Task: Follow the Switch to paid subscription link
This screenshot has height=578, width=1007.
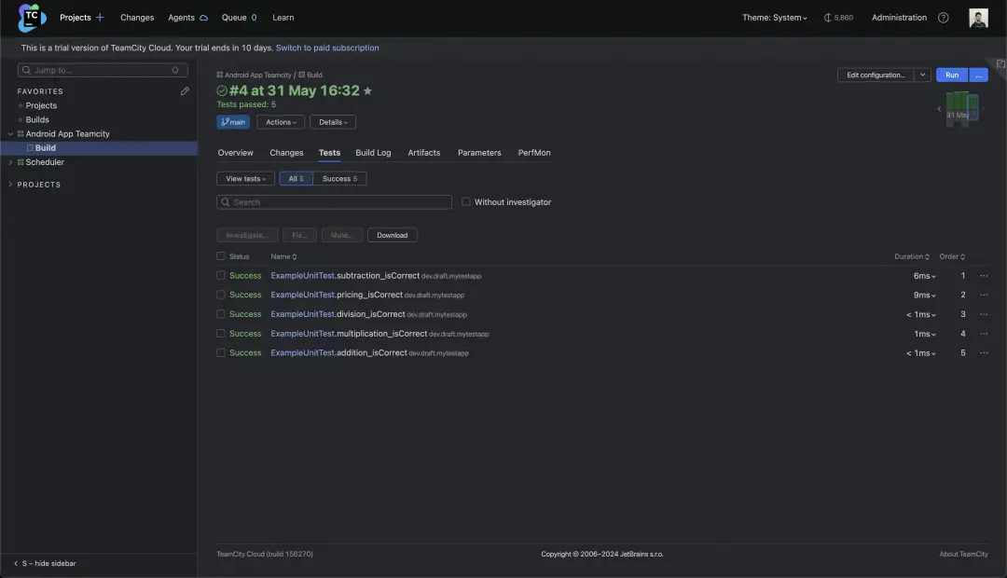Action: click(x=327, y=48)
